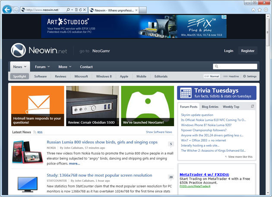Select the Windows 8 category tab
This screenshot has width=272, height=197.
(104, 76)
